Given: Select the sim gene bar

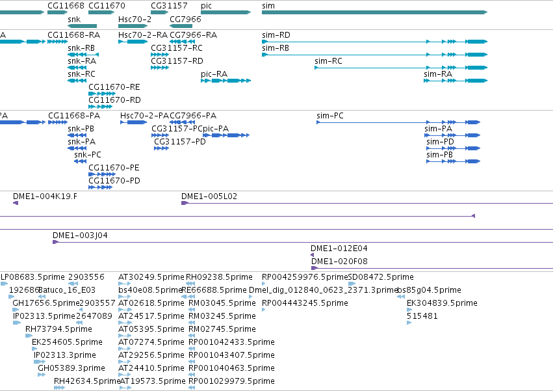Looking at the screenshot, I should tap(374, 12).
